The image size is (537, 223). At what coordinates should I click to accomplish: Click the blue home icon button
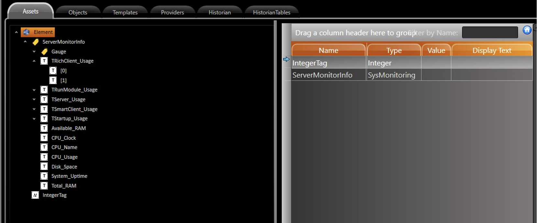coord(527,30)
